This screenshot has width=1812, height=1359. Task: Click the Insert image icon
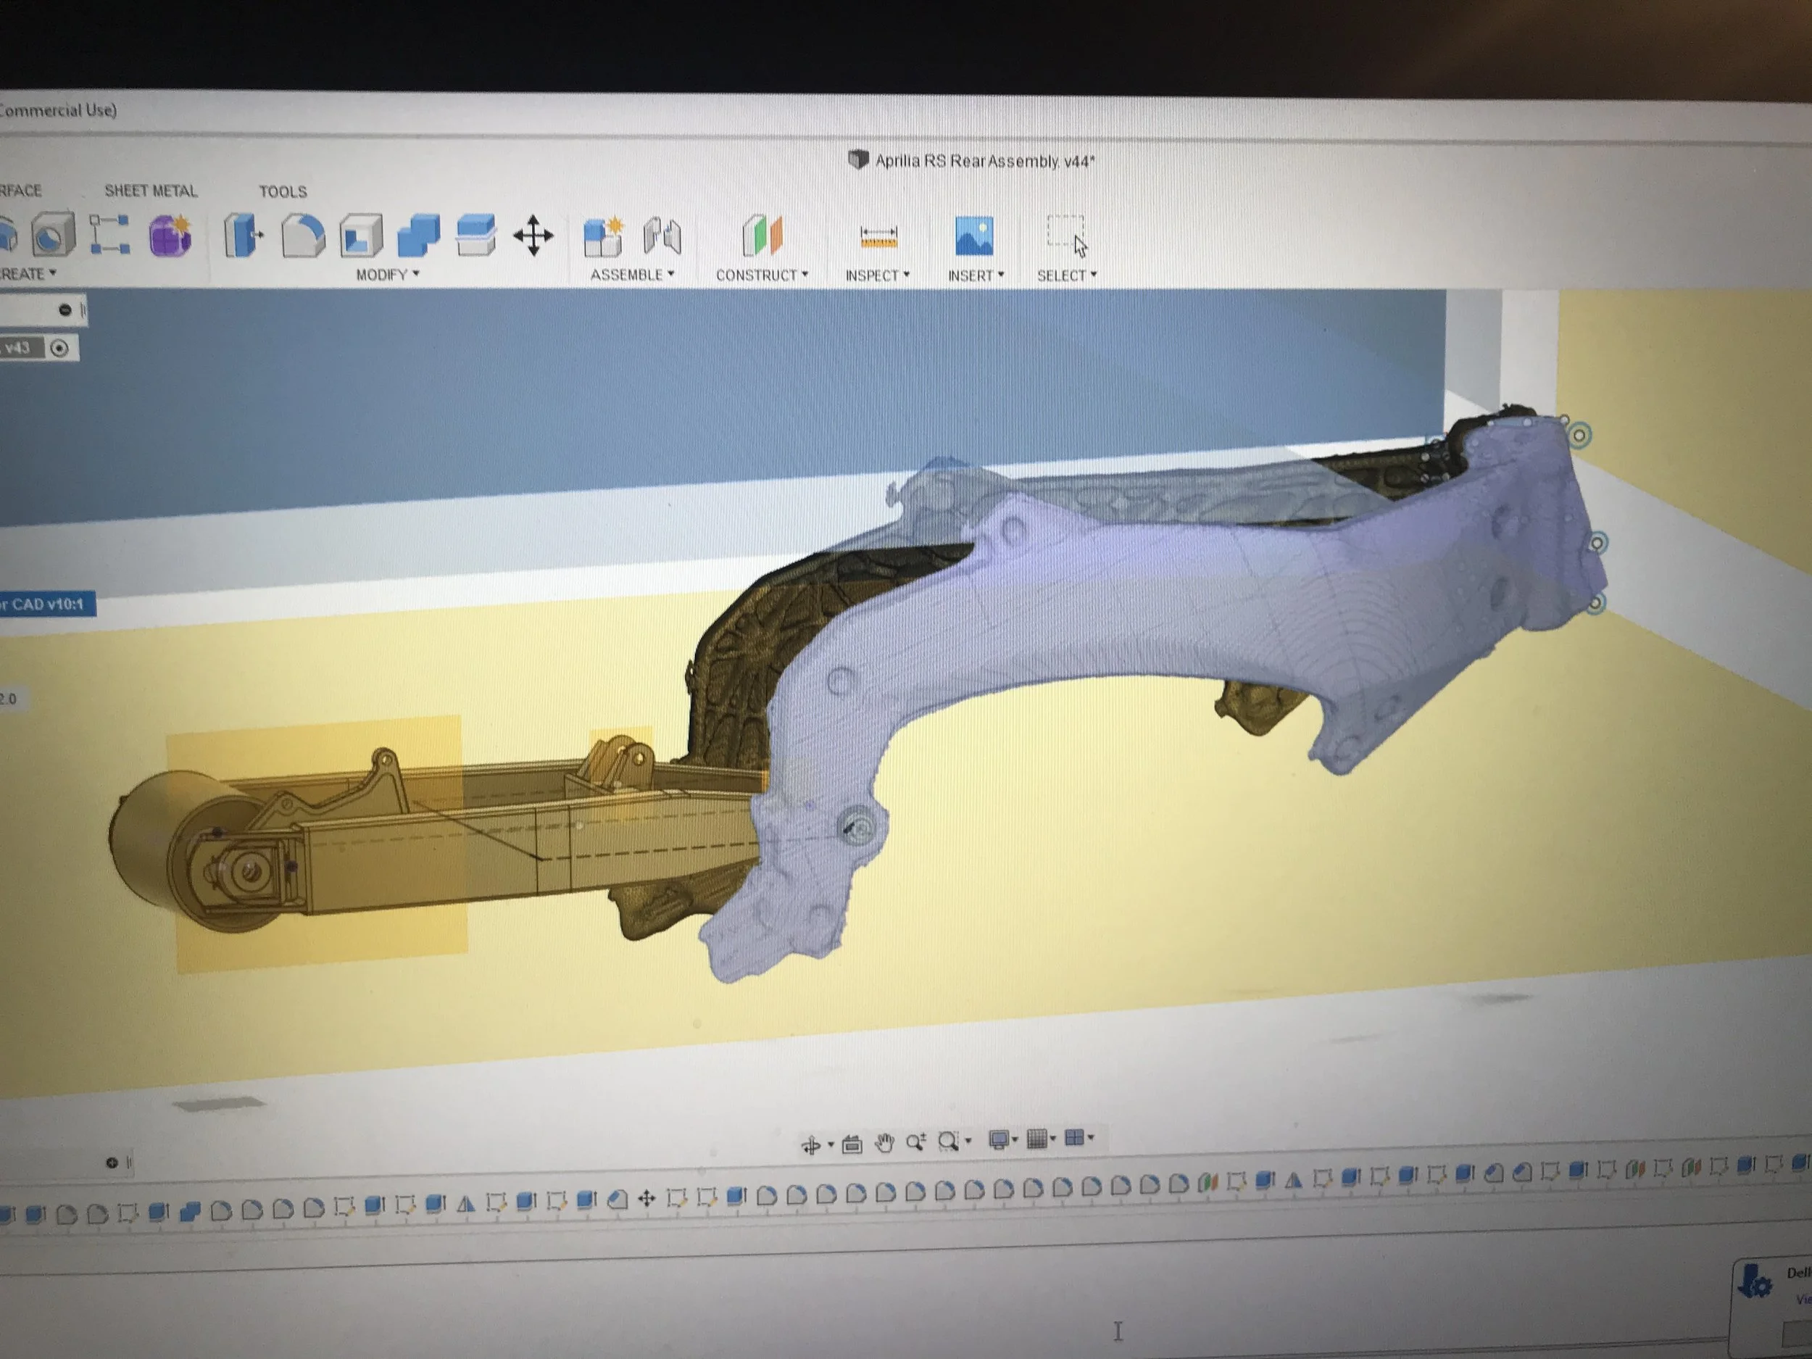point(974,237)
